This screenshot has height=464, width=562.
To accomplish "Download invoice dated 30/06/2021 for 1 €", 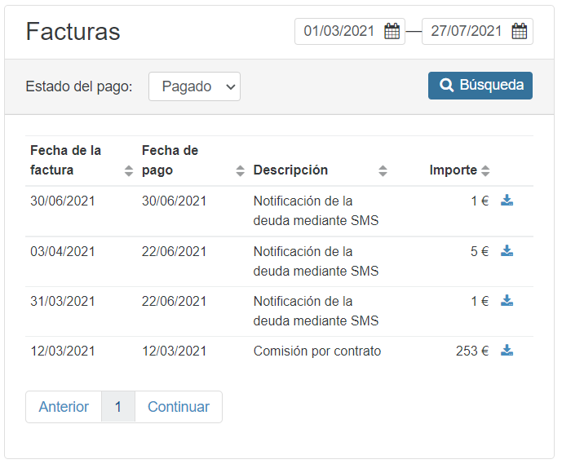I will pos(507,201).
